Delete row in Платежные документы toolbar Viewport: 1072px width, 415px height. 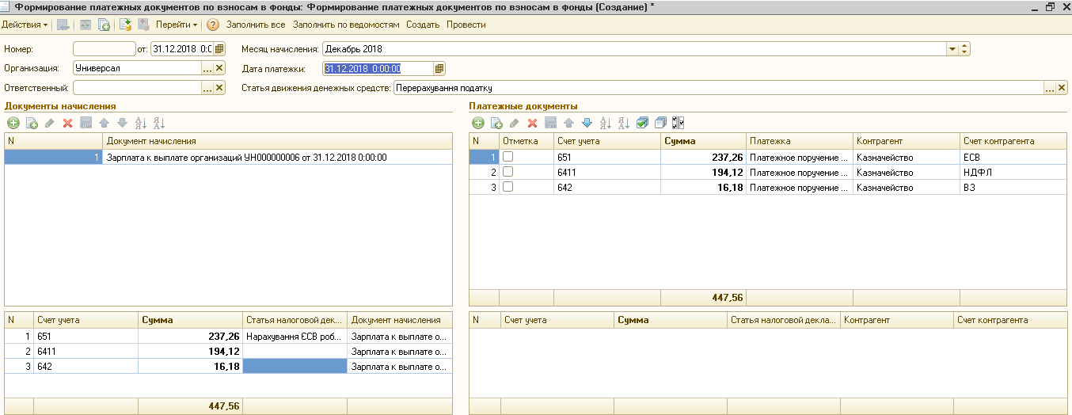[x=532, y=123]
